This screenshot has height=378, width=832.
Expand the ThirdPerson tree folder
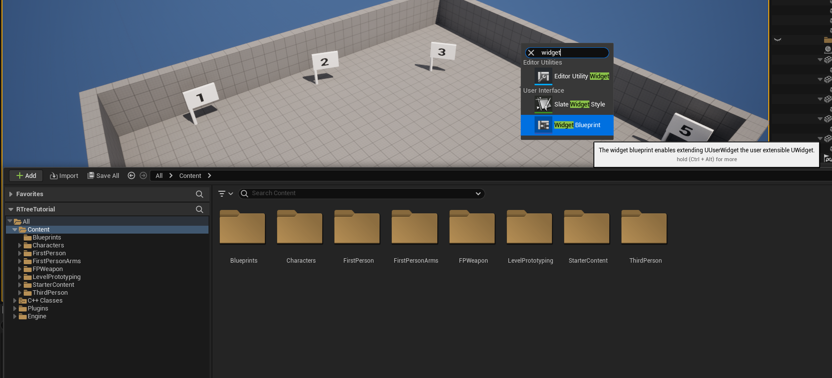point(20,293)
